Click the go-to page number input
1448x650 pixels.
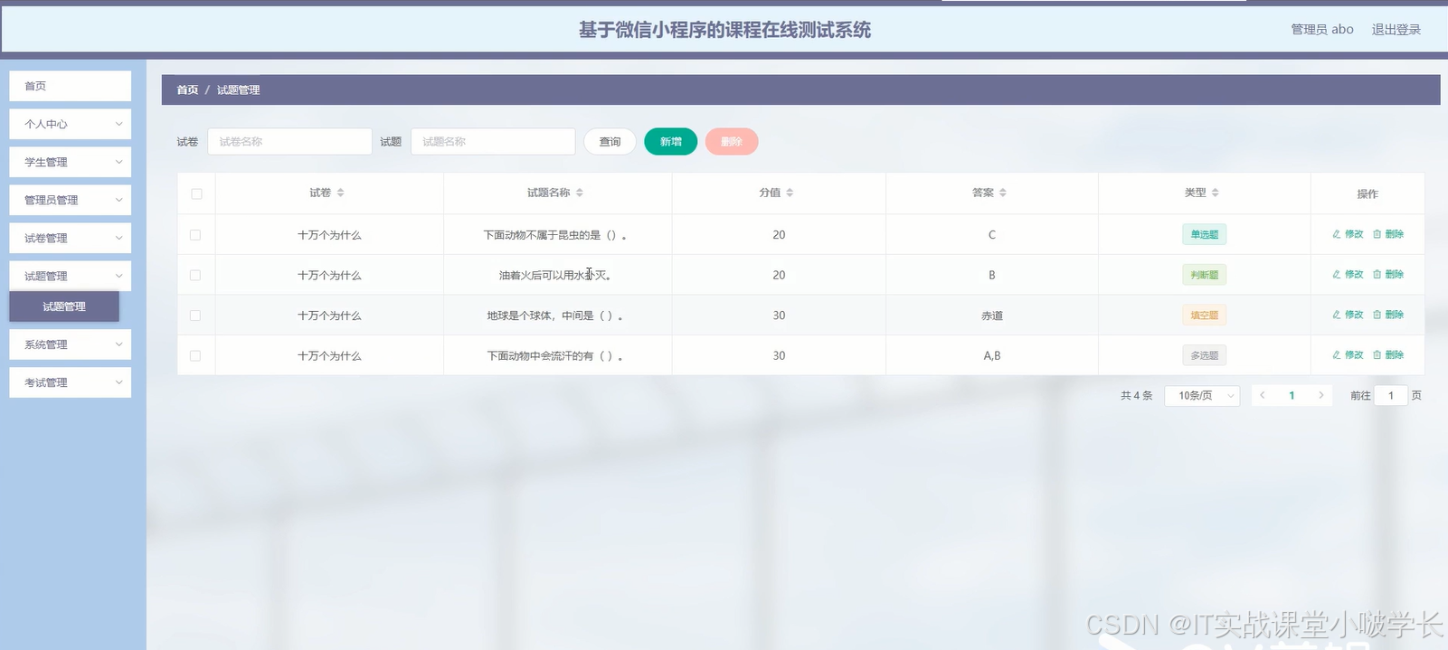[x=1391, y=395]
